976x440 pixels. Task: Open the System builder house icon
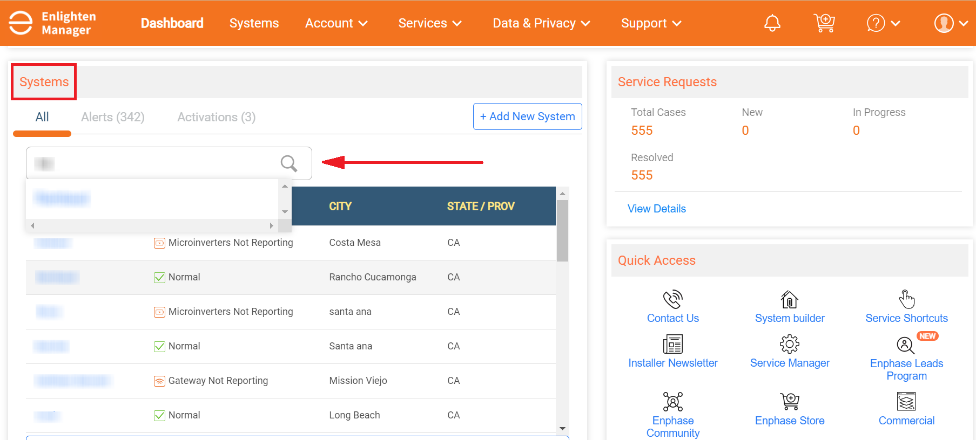tap(789, 299)
